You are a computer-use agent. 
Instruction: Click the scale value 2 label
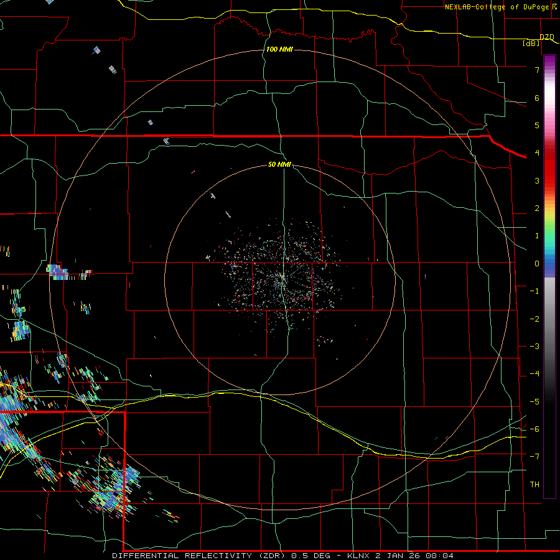click(537, 208)
